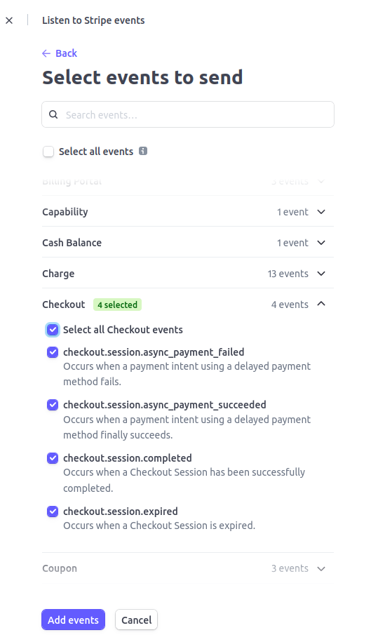Screen dimensions: 385x642
Task: Uncheck Select all Checkout events
Action: click(53, 330)
